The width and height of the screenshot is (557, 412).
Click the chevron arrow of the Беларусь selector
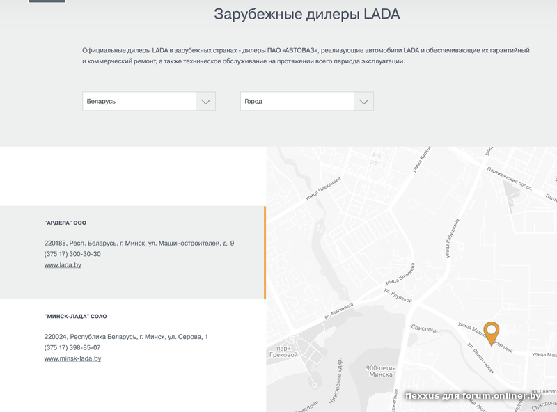pyautogui.click(x=205, y=102)
